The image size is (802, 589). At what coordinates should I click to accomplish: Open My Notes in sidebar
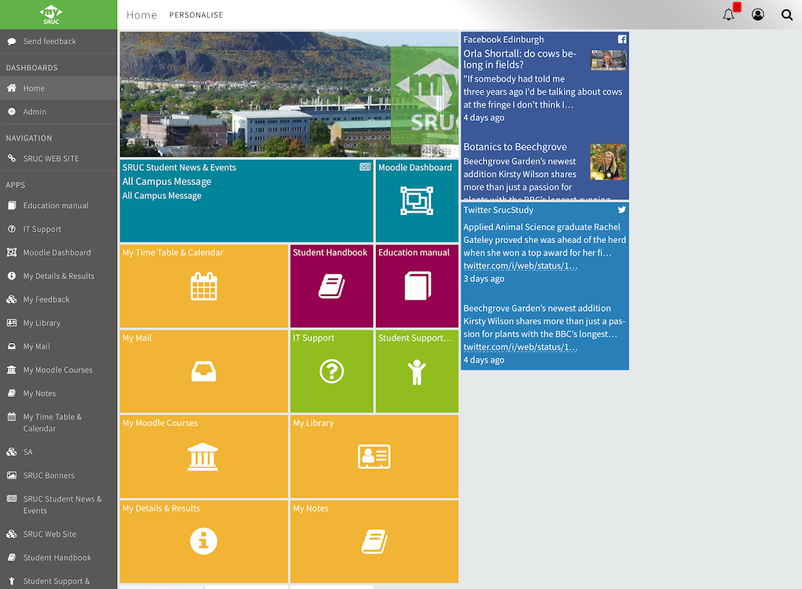coord(58,393)
